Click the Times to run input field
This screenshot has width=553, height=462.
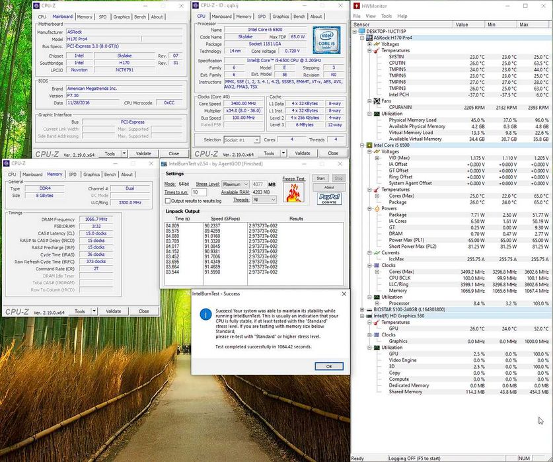coord(200,192)
